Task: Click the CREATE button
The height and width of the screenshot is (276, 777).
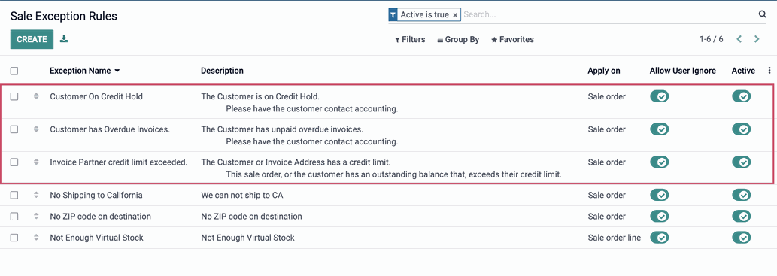Action: [x=32, y=39]
